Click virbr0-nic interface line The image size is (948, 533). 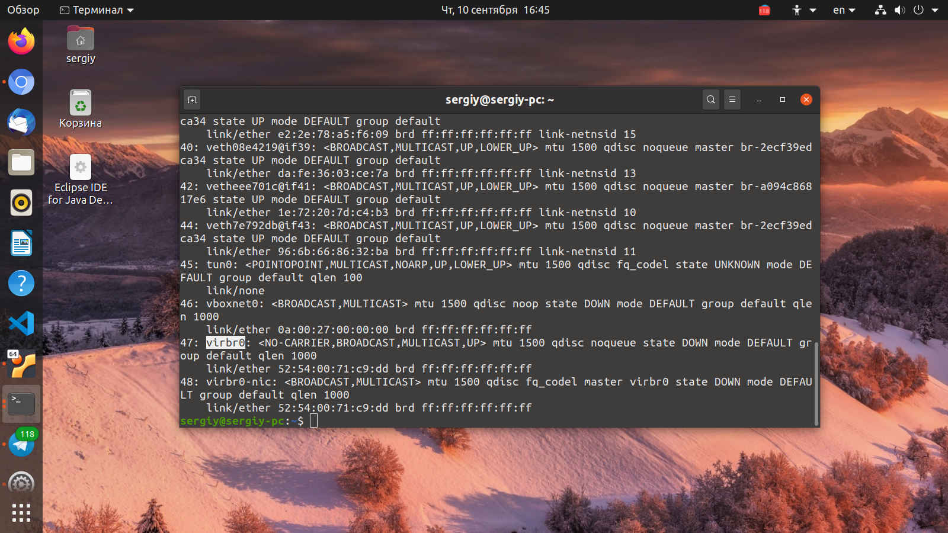tap(496, 382)
